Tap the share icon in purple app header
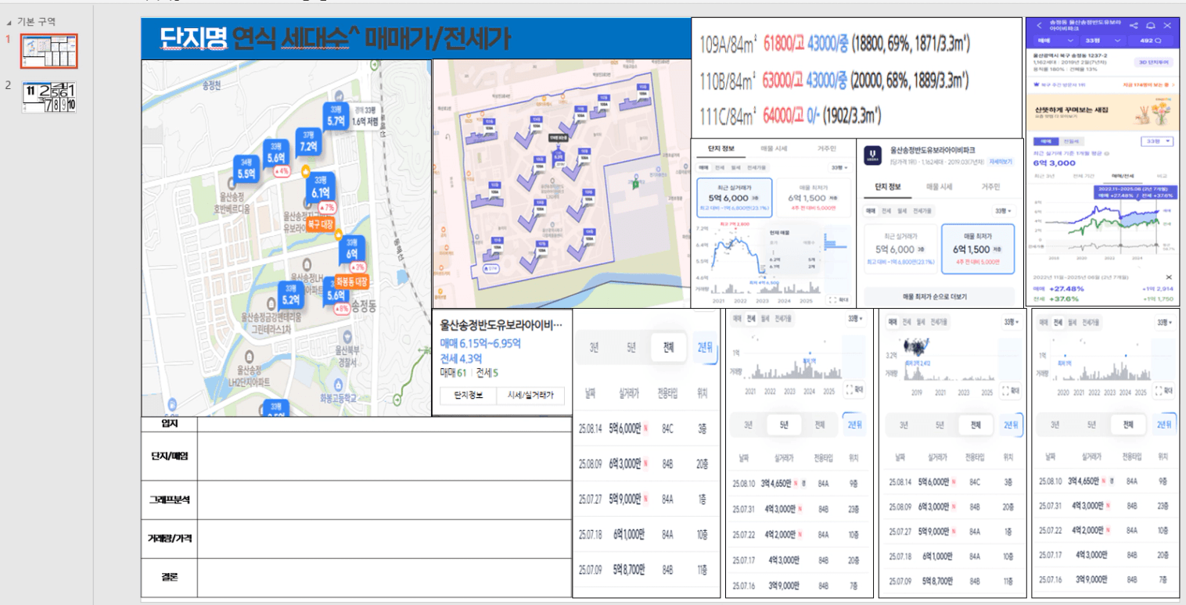 pos(1134,26)
